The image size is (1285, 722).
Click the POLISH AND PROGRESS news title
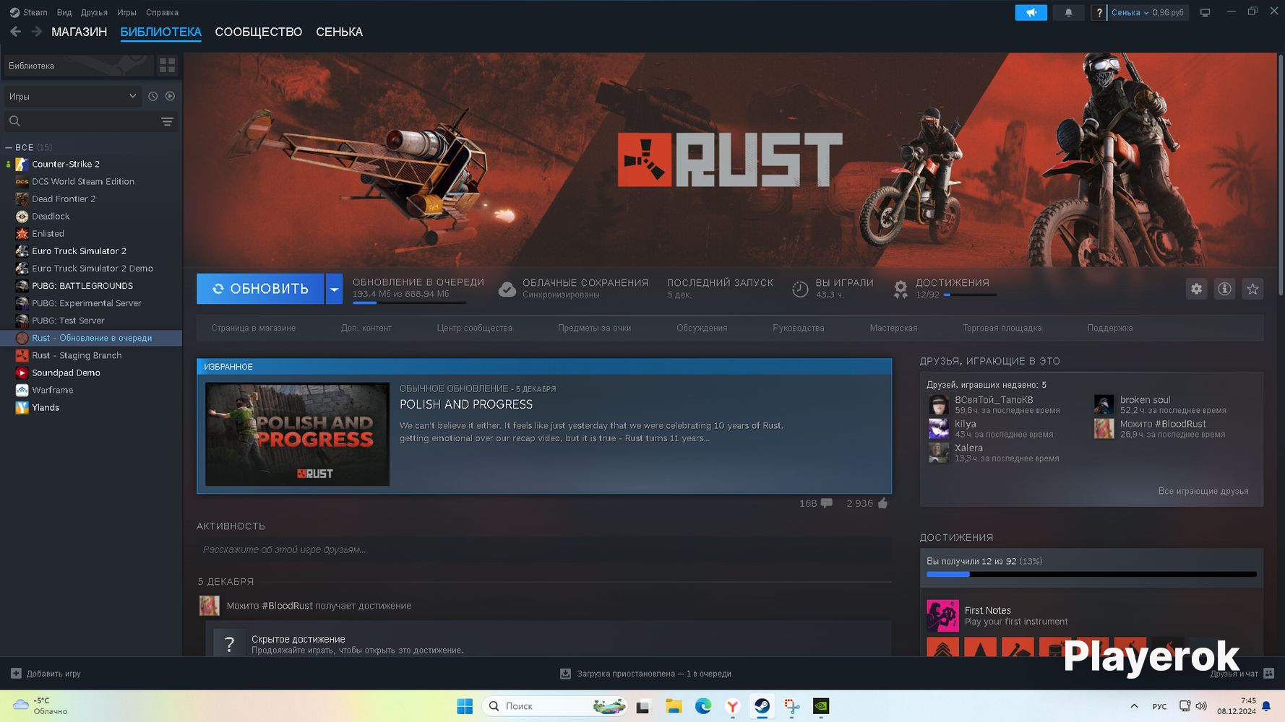(x=466, y=404)
